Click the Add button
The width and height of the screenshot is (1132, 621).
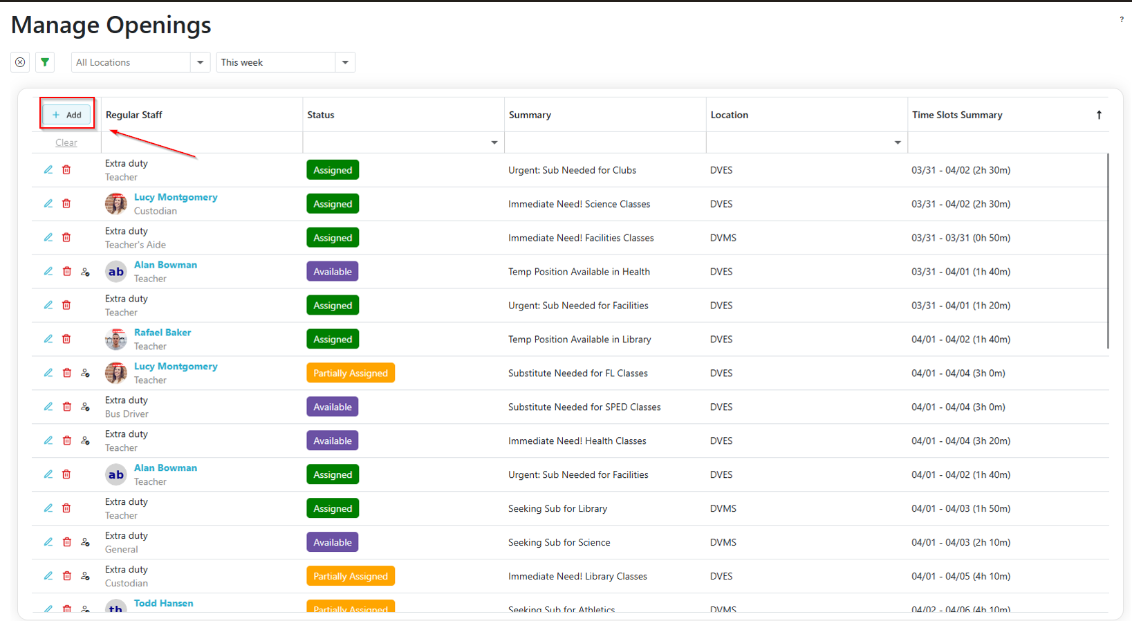tap(67, 115)
